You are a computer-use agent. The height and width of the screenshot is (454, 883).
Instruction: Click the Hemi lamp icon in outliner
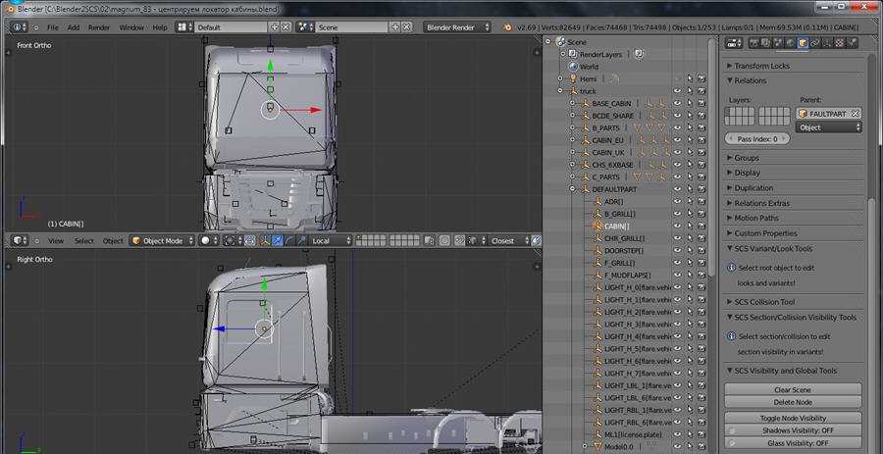[x=571, y=78]
